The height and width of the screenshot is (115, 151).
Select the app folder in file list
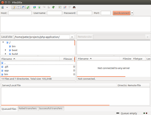point(38,71)
